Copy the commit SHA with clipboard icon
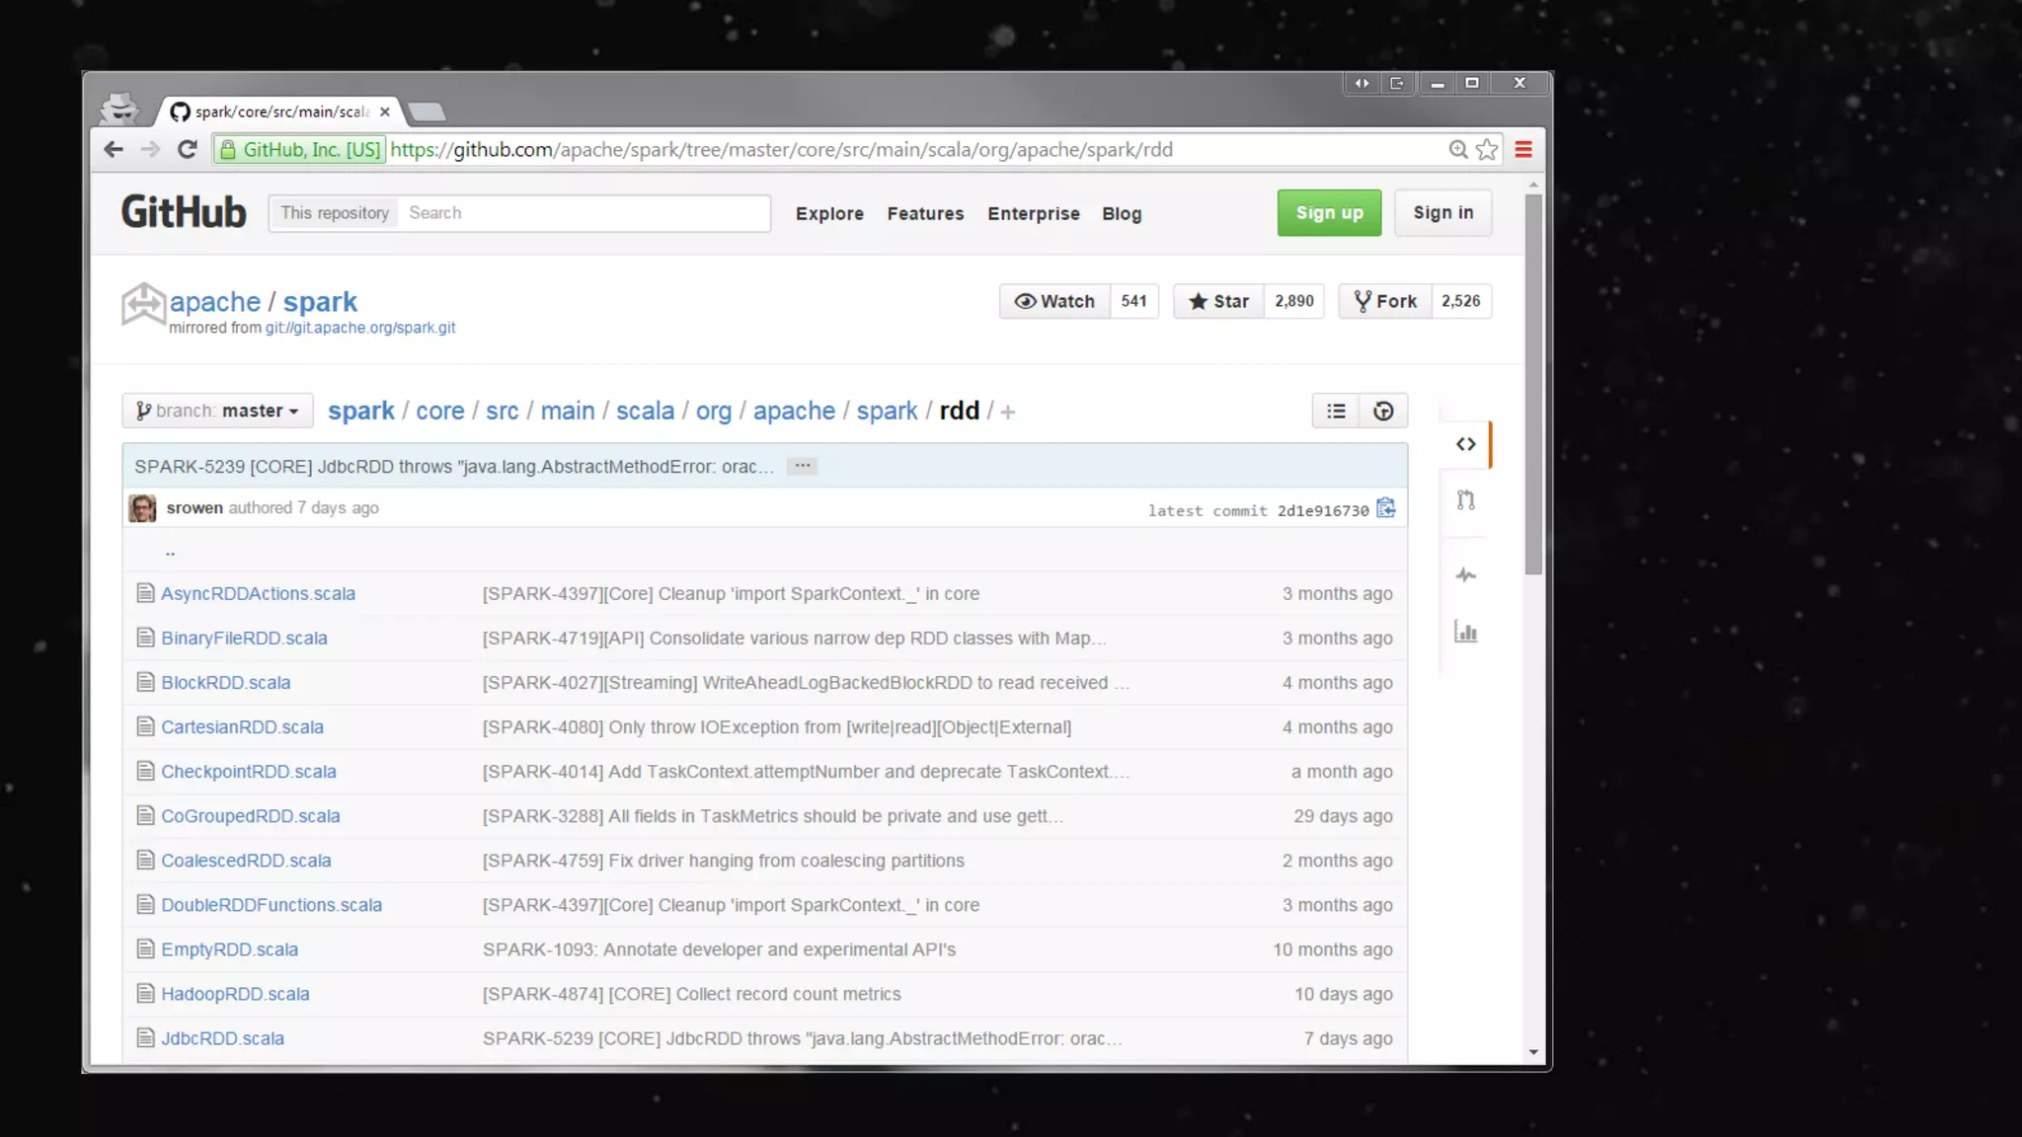Image resolution: width=2022 pixels, height=1137 pixels. pos(1386,508)
